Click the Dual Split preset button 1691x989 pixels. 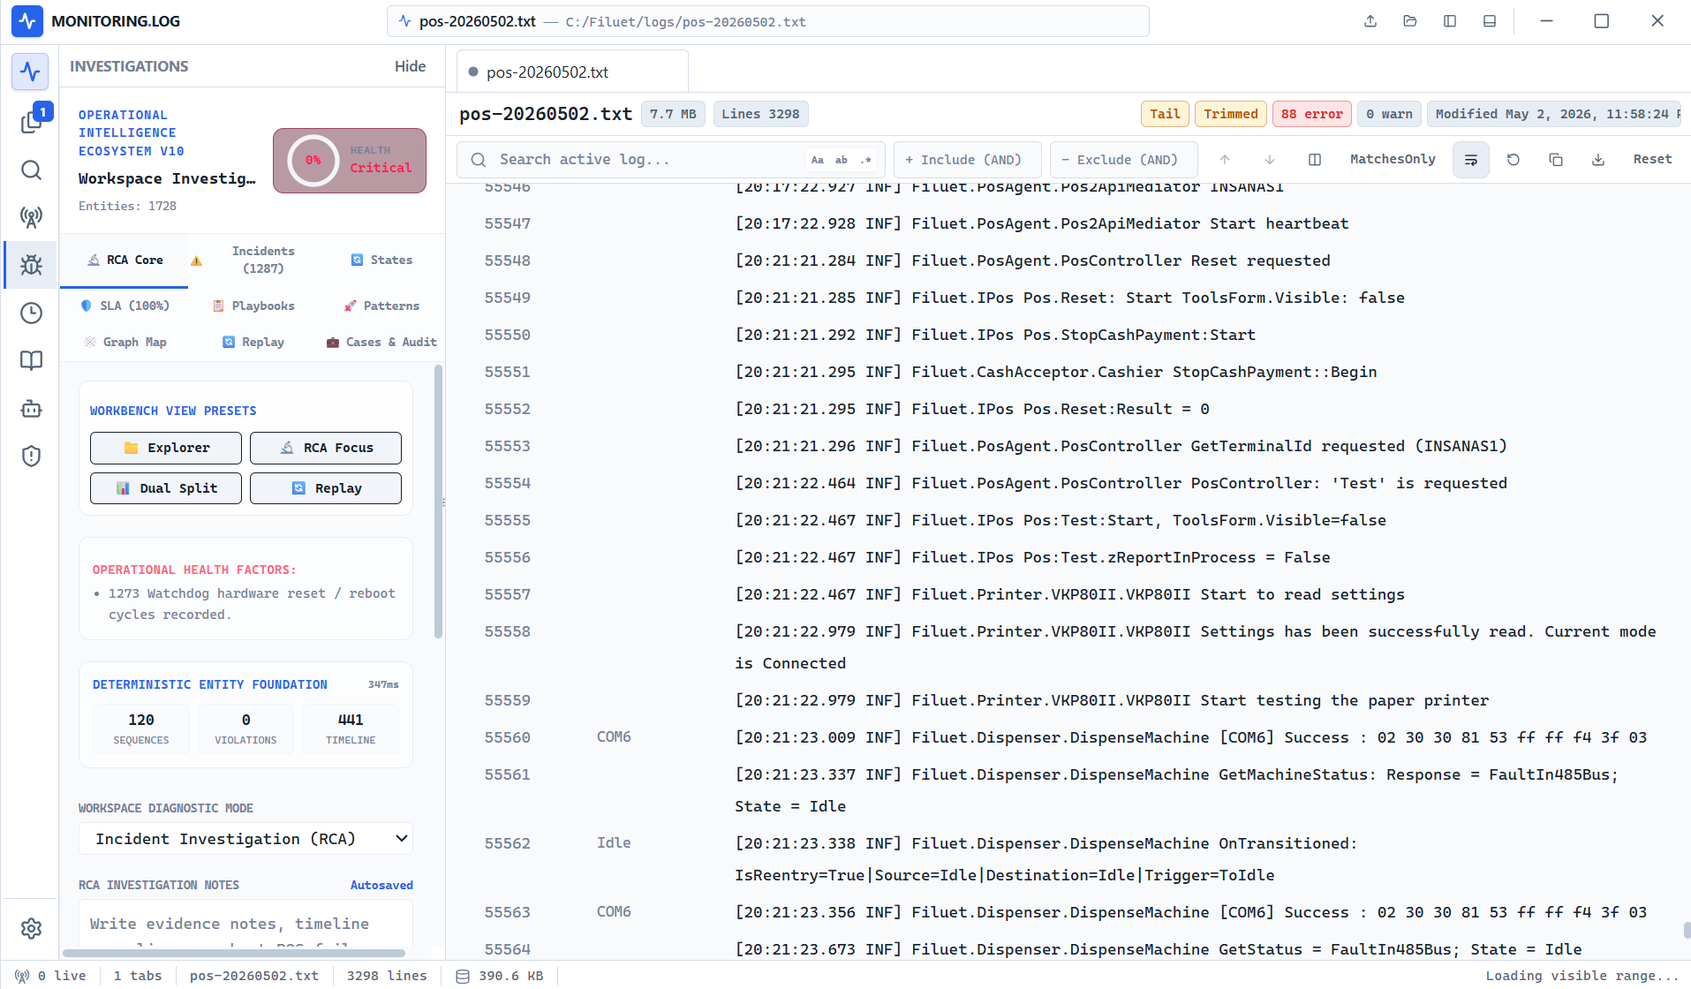pyautogui.click(x=166, y=488)
